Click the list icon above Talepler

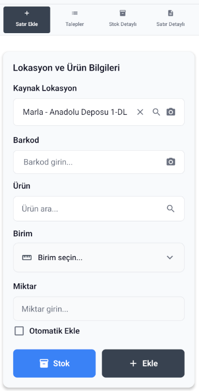tap(75, 13)
